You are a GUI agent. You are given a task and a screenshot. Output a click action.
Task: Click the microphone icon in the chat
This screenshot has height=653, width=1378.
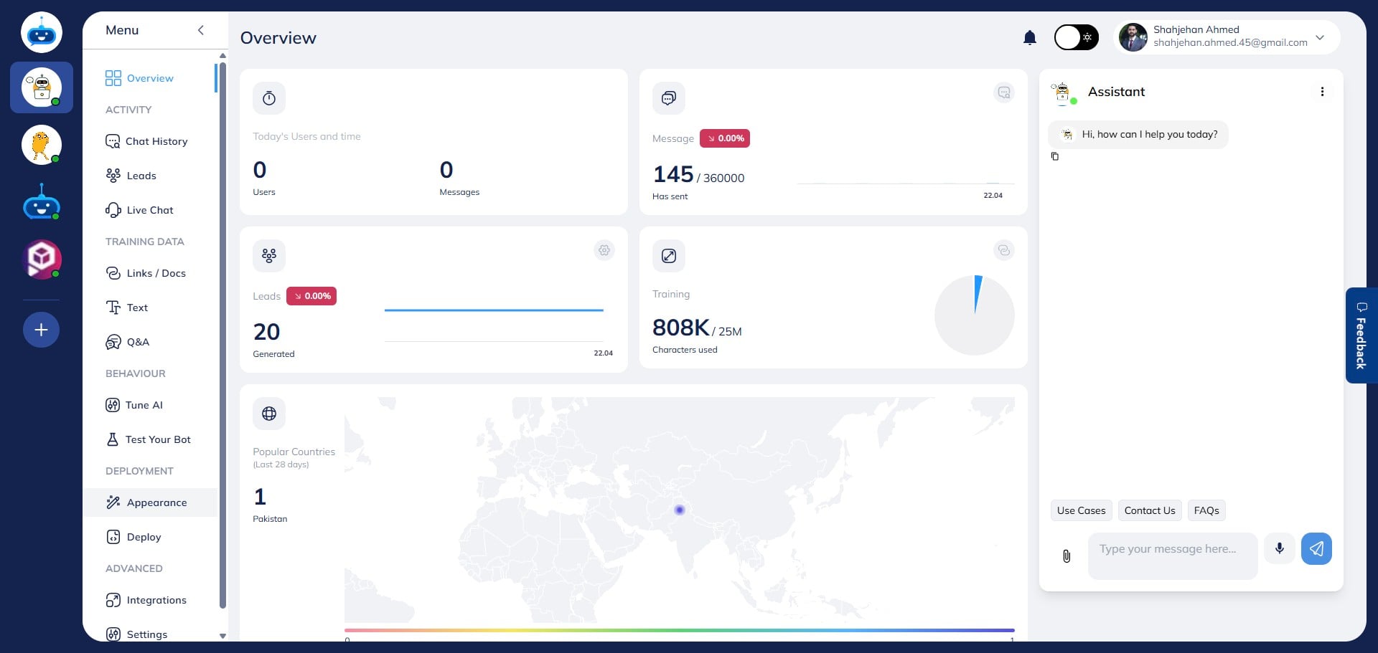(1279, 549)
